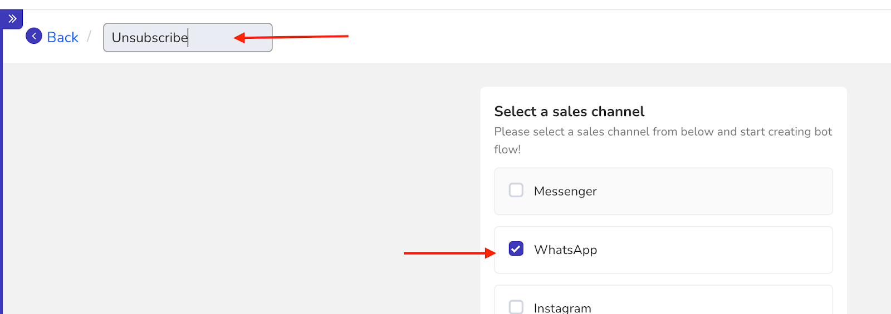Click the 'Please select a sales channel' description
Image resolution: width=891 pixels, height=314 pixels.
[x=663, y=140]
